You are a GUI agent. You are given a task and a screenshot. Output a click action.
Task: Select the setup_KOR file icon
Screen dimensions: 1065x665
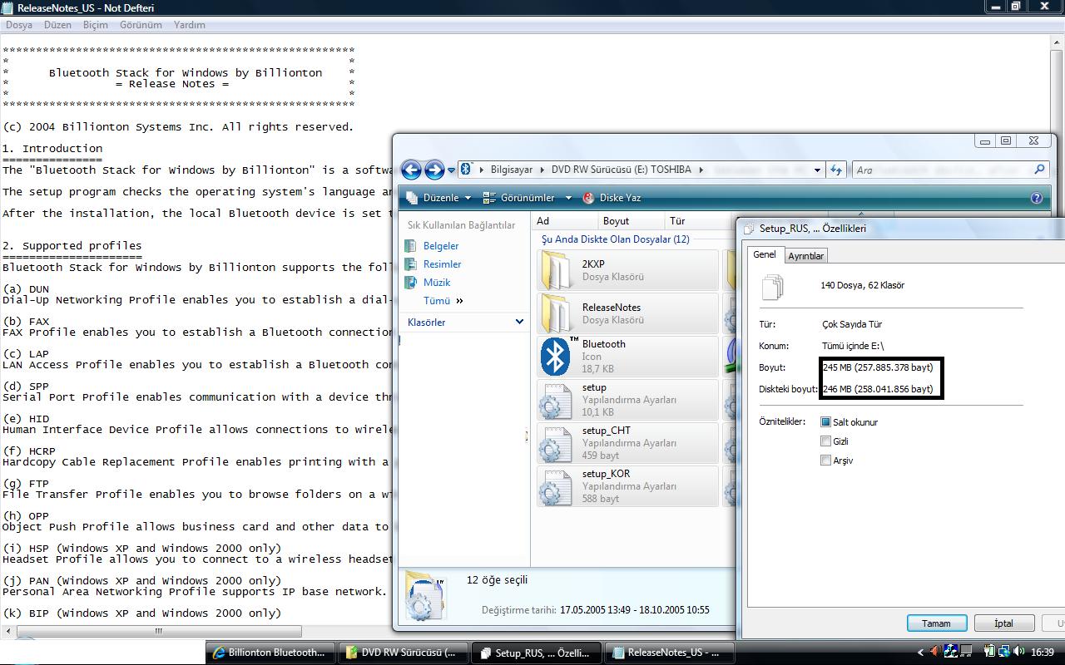pyautogui.click(x=555, y=486)
